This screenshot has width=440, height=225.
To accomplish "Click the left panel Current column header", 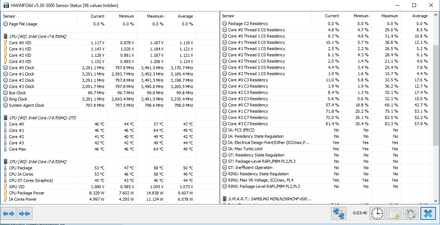I will click(x=92, y=16).
